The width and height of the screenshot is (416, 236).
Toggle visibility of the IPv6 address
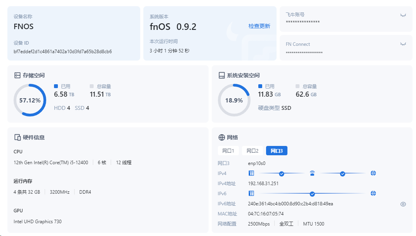point(403,204)
